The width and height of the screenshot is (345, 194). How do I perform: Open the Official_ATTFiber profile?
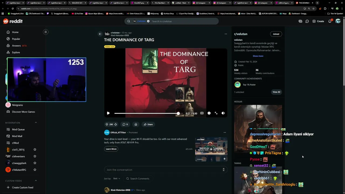tap(118, 133)
